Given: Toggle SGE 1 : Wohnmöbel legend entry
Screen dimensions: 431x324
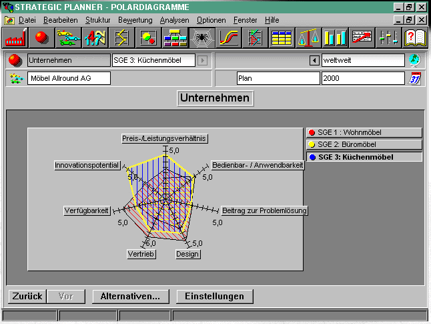Looking at the screenshot, I should [364, 132].
